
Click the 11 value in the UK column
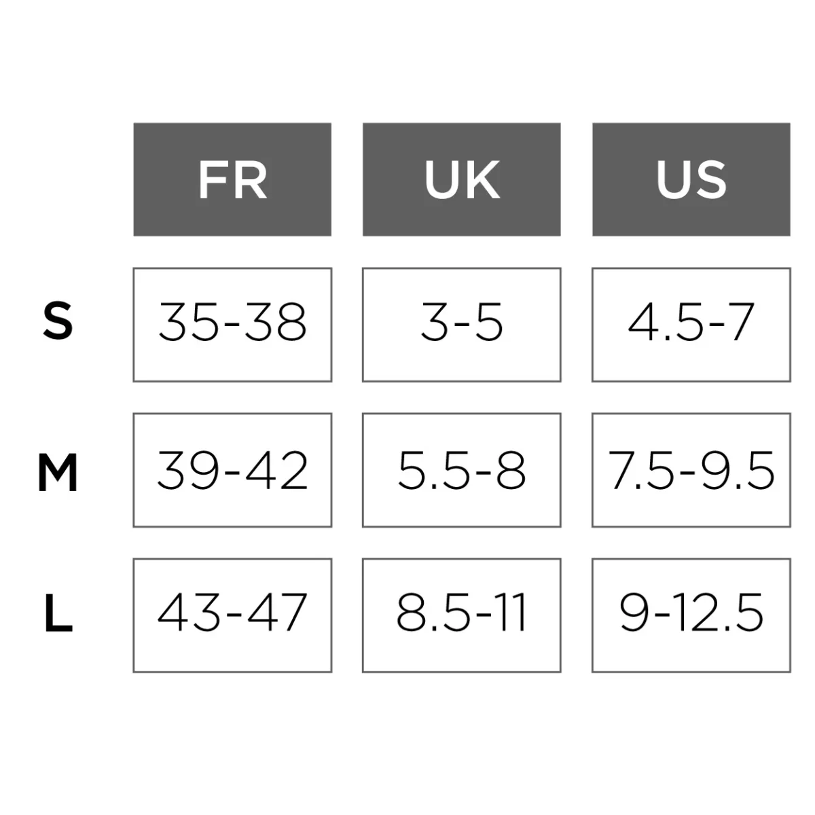[511, 613]
